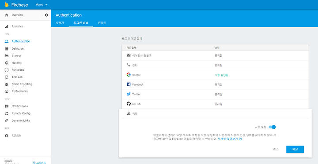The image size is (318, 164).
Task: Expand the Google provider row
Action: (215, 75)
